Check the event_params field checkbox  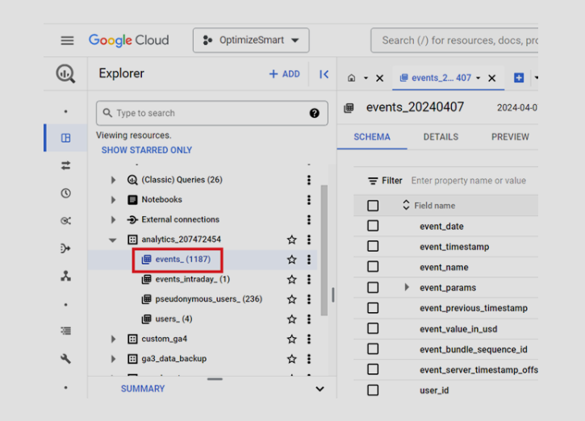point(373,287)
